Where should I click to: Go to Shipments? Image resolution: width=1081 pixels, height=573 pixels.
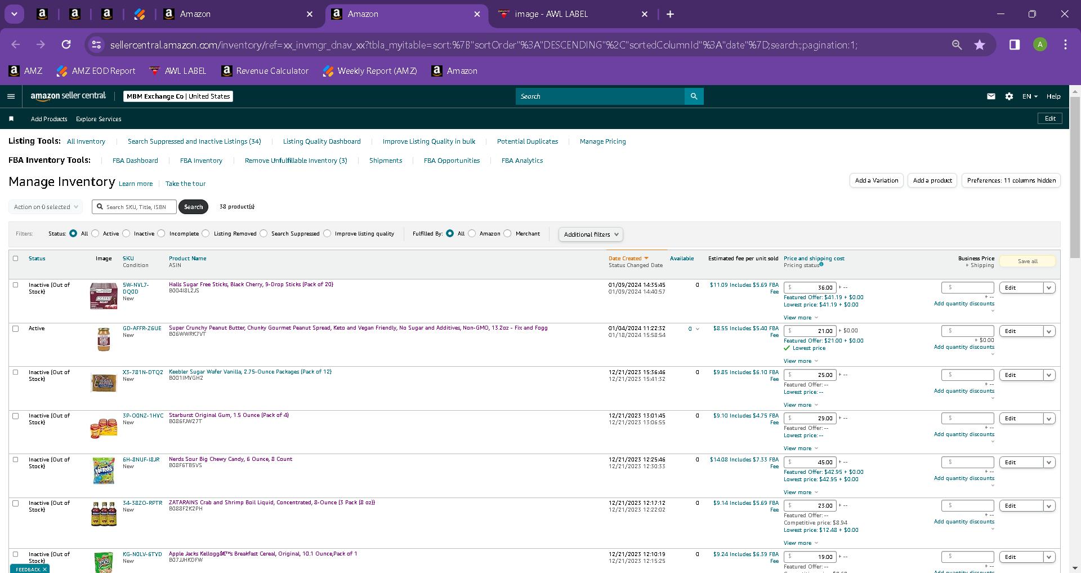coord(386,161)
